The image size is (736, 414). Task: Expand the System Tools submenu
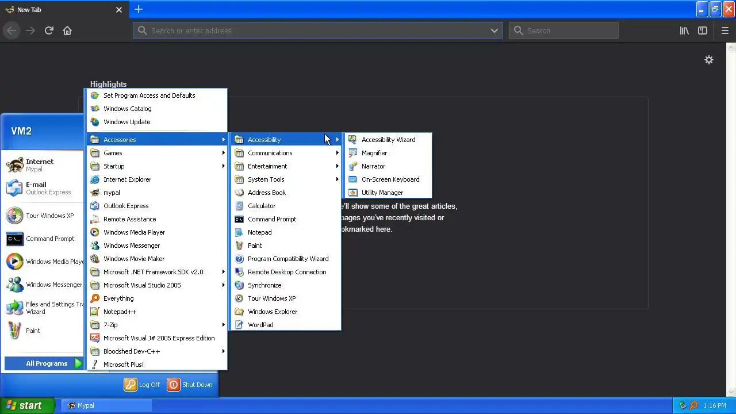point(285,179)
